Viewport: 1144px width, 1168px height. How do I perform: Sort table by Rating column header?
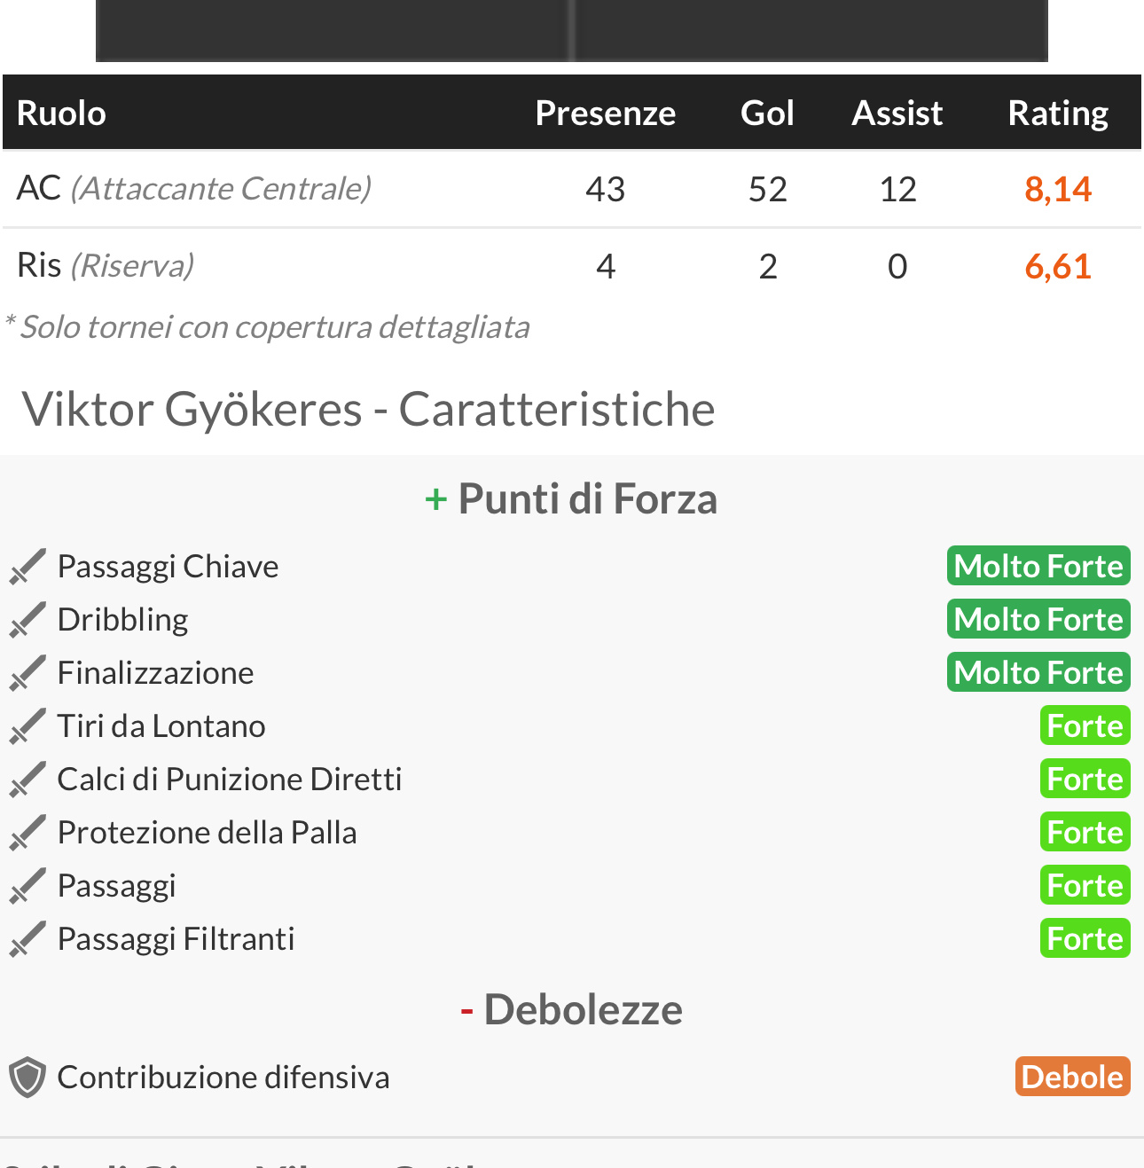point(1058,114)
